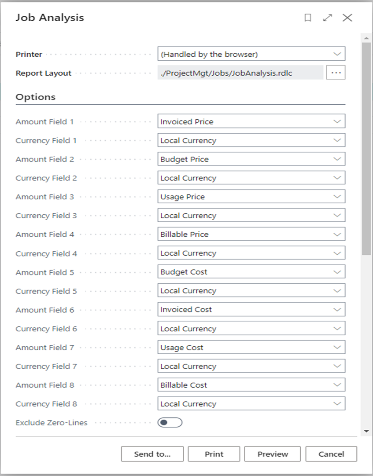Open the Printer dropdown
Screen dimensions: 373x476
pos(251,54)
